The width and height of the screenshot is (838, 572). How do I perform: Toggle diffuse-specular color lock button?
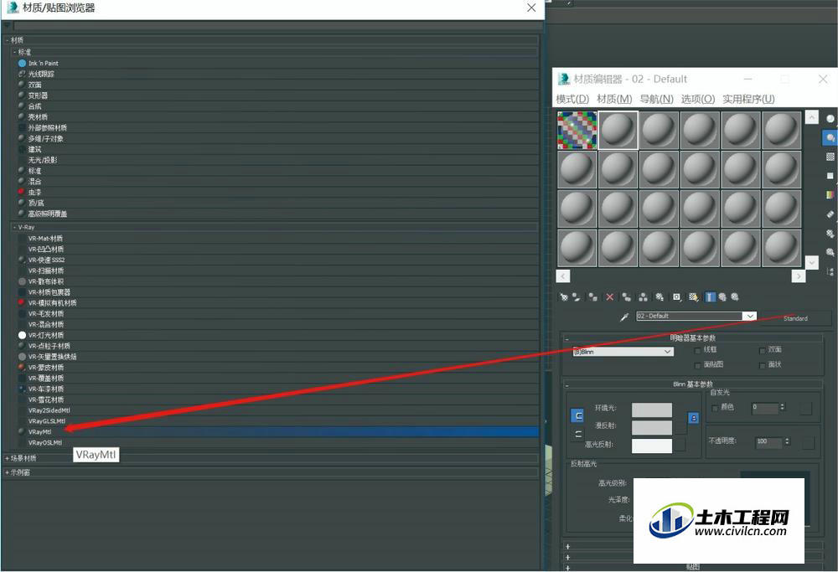[577, 434]
